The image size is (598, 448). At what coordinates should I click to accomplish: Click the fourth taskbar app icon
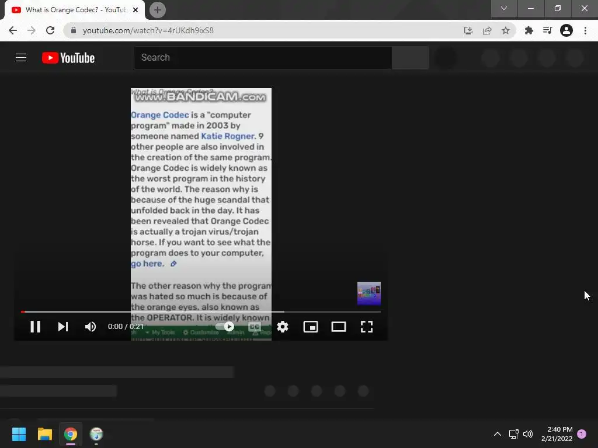tap(96, 434)
